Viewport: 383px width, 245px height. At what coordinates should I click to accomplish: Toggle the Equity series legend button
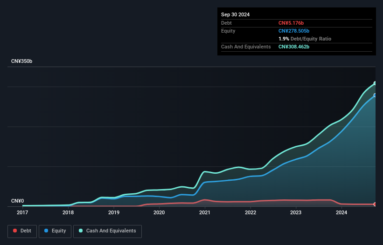55,231
